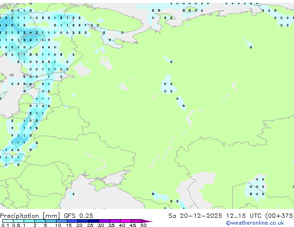Click the 'GFS 0.25' model label
Screen dimensions: 294x227
(78, 216)
